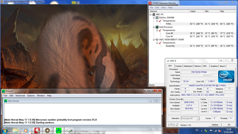Collapse the Dell Inc. 034W60 node

[154, 18]
